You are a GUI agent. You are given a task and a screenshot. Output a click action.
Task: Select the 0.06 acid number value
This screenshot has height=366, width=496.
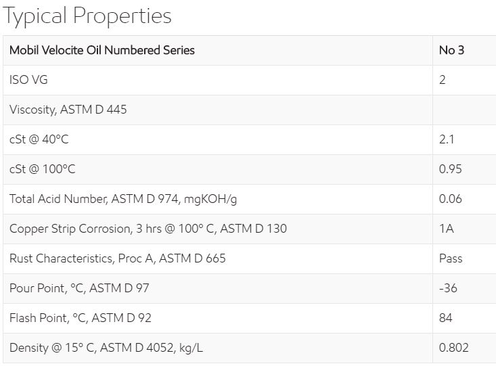[x=450, y=199]
